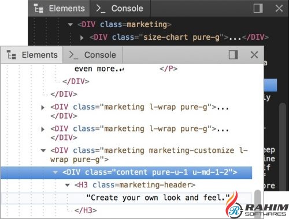Image resolution: width=289 pixels, height=219 pixels.
Task: Click the vertical scrollbar in dark panel
Action: pos(283,146)
